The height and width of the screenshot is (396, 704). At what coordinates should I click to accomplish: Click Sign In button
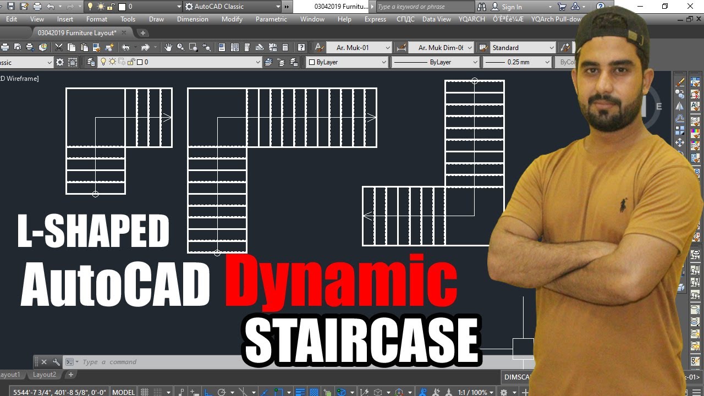coord(512,7)
